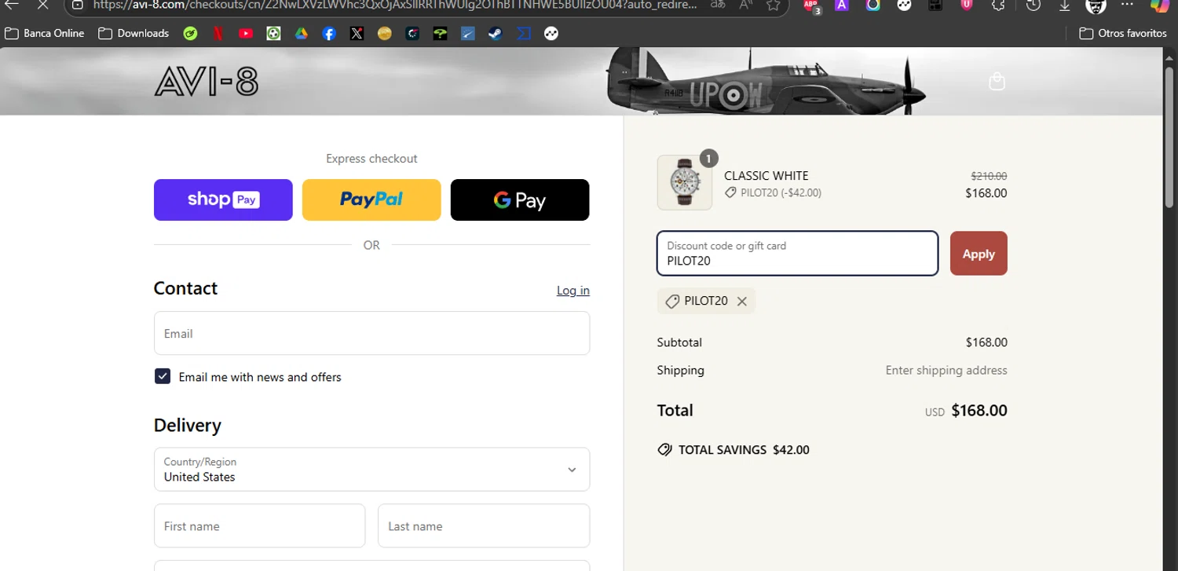The image size is (1178, 571).
Task: Open the browser extensions puzzle icon
Action: (x=998, y=5)
